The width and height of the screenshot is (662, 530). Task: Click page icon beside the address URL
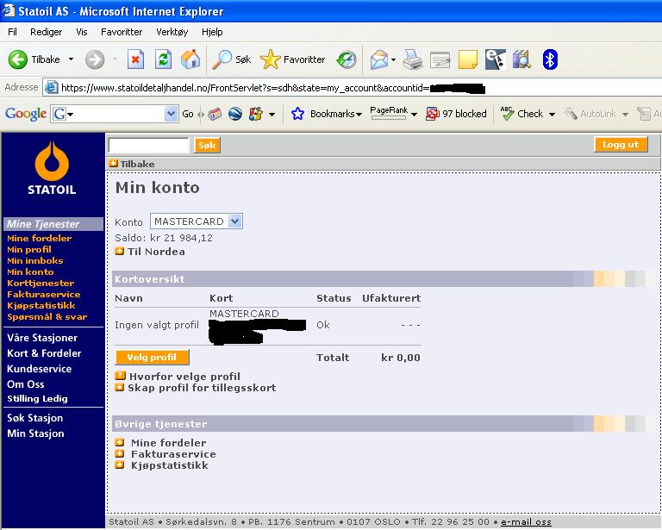[51, 87]
